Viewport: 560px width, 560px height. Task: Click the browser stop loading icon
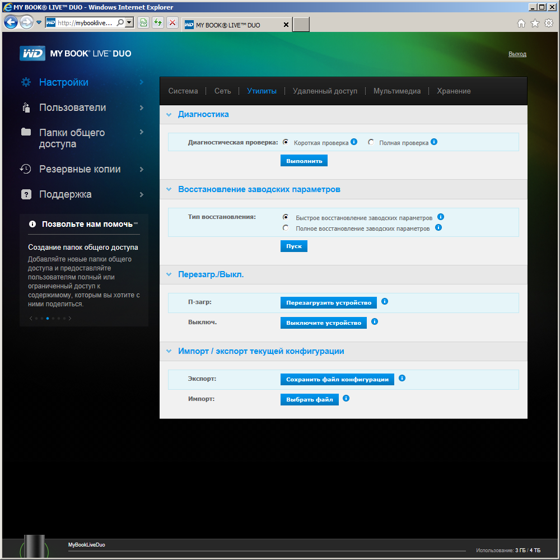[172, 23]
